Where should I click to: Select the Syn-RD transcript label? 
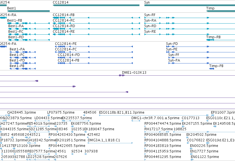tap(150, 26)
